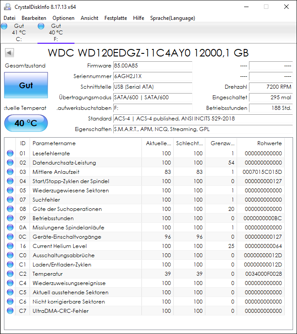Image resolution: width=297 pixels, height=334 pixels.
Task: Open the Datei menu
Action: 9,18
